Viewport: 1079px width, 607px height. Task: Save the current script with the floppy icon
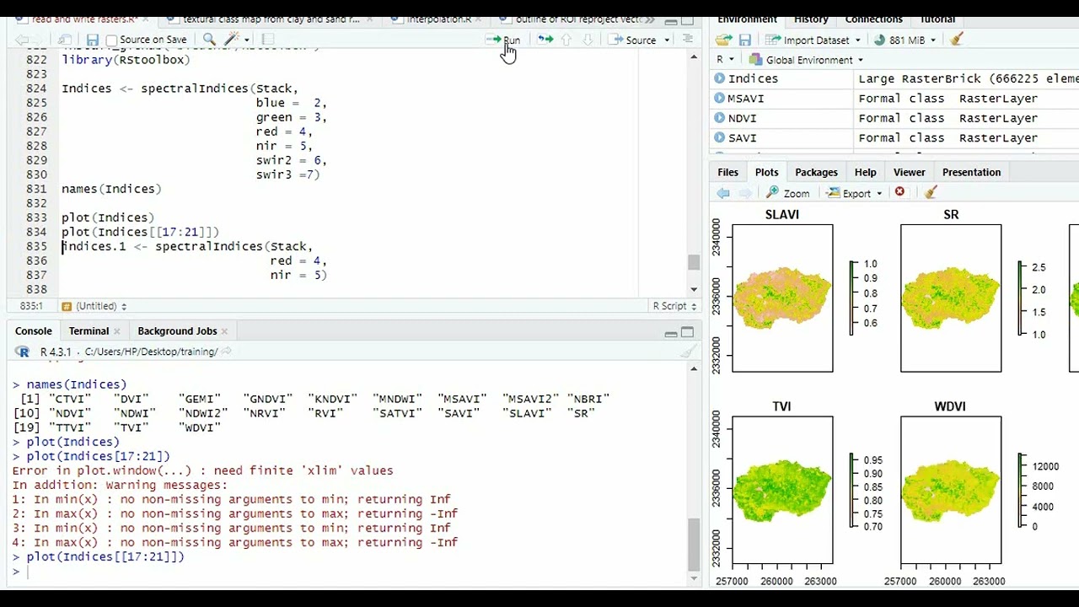click(x=93, y=40)
